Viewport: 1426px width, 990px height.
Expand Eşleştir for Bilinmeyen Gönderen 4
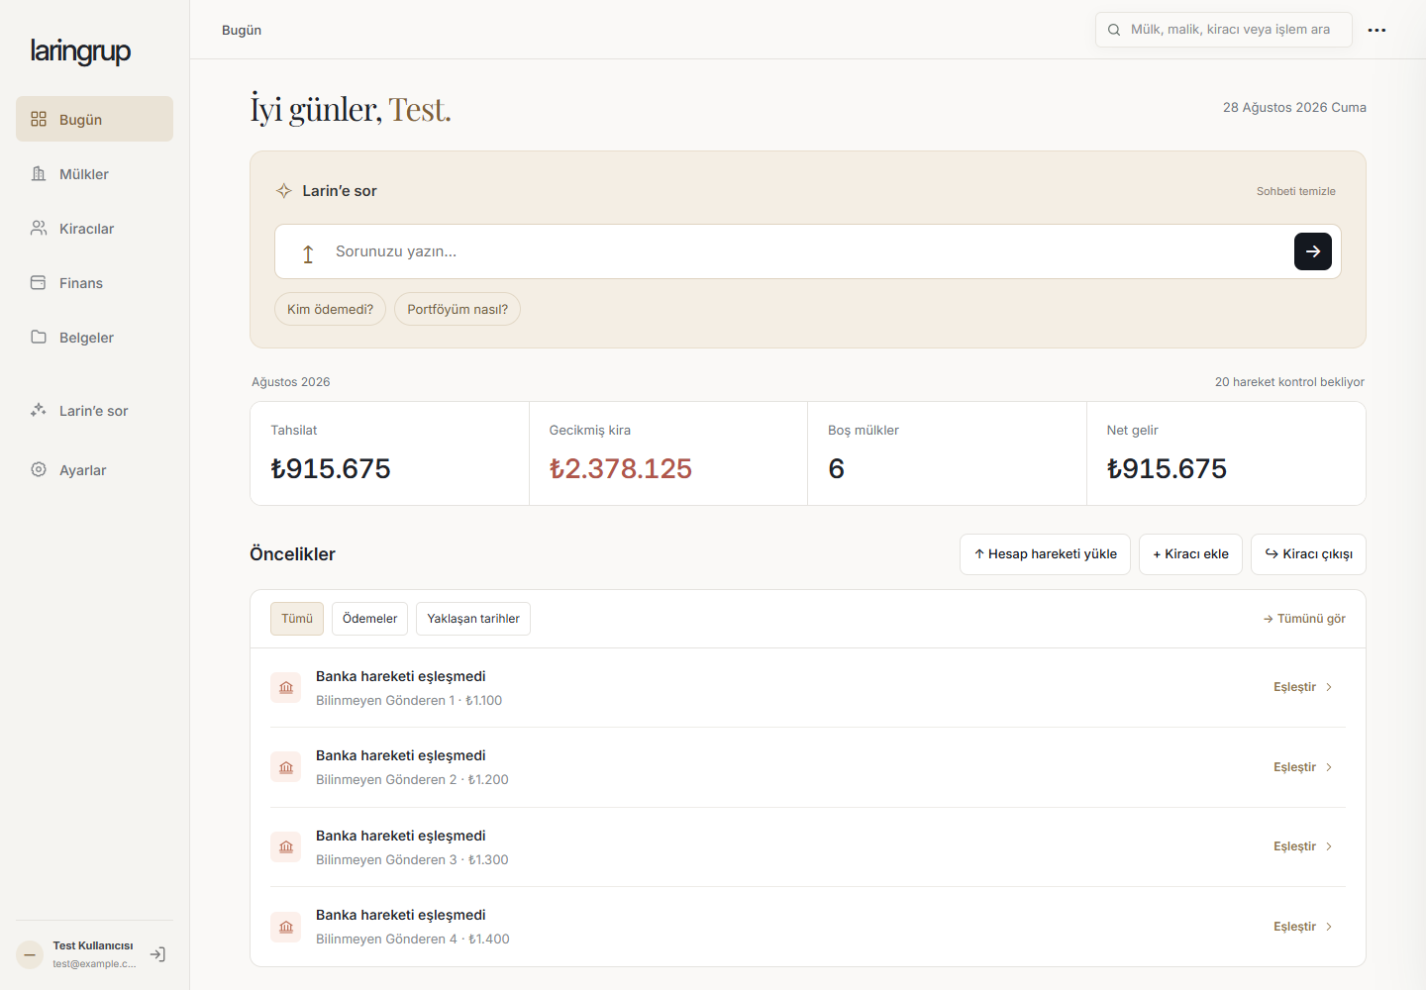pyautogui.click(x=1303, y=927)
